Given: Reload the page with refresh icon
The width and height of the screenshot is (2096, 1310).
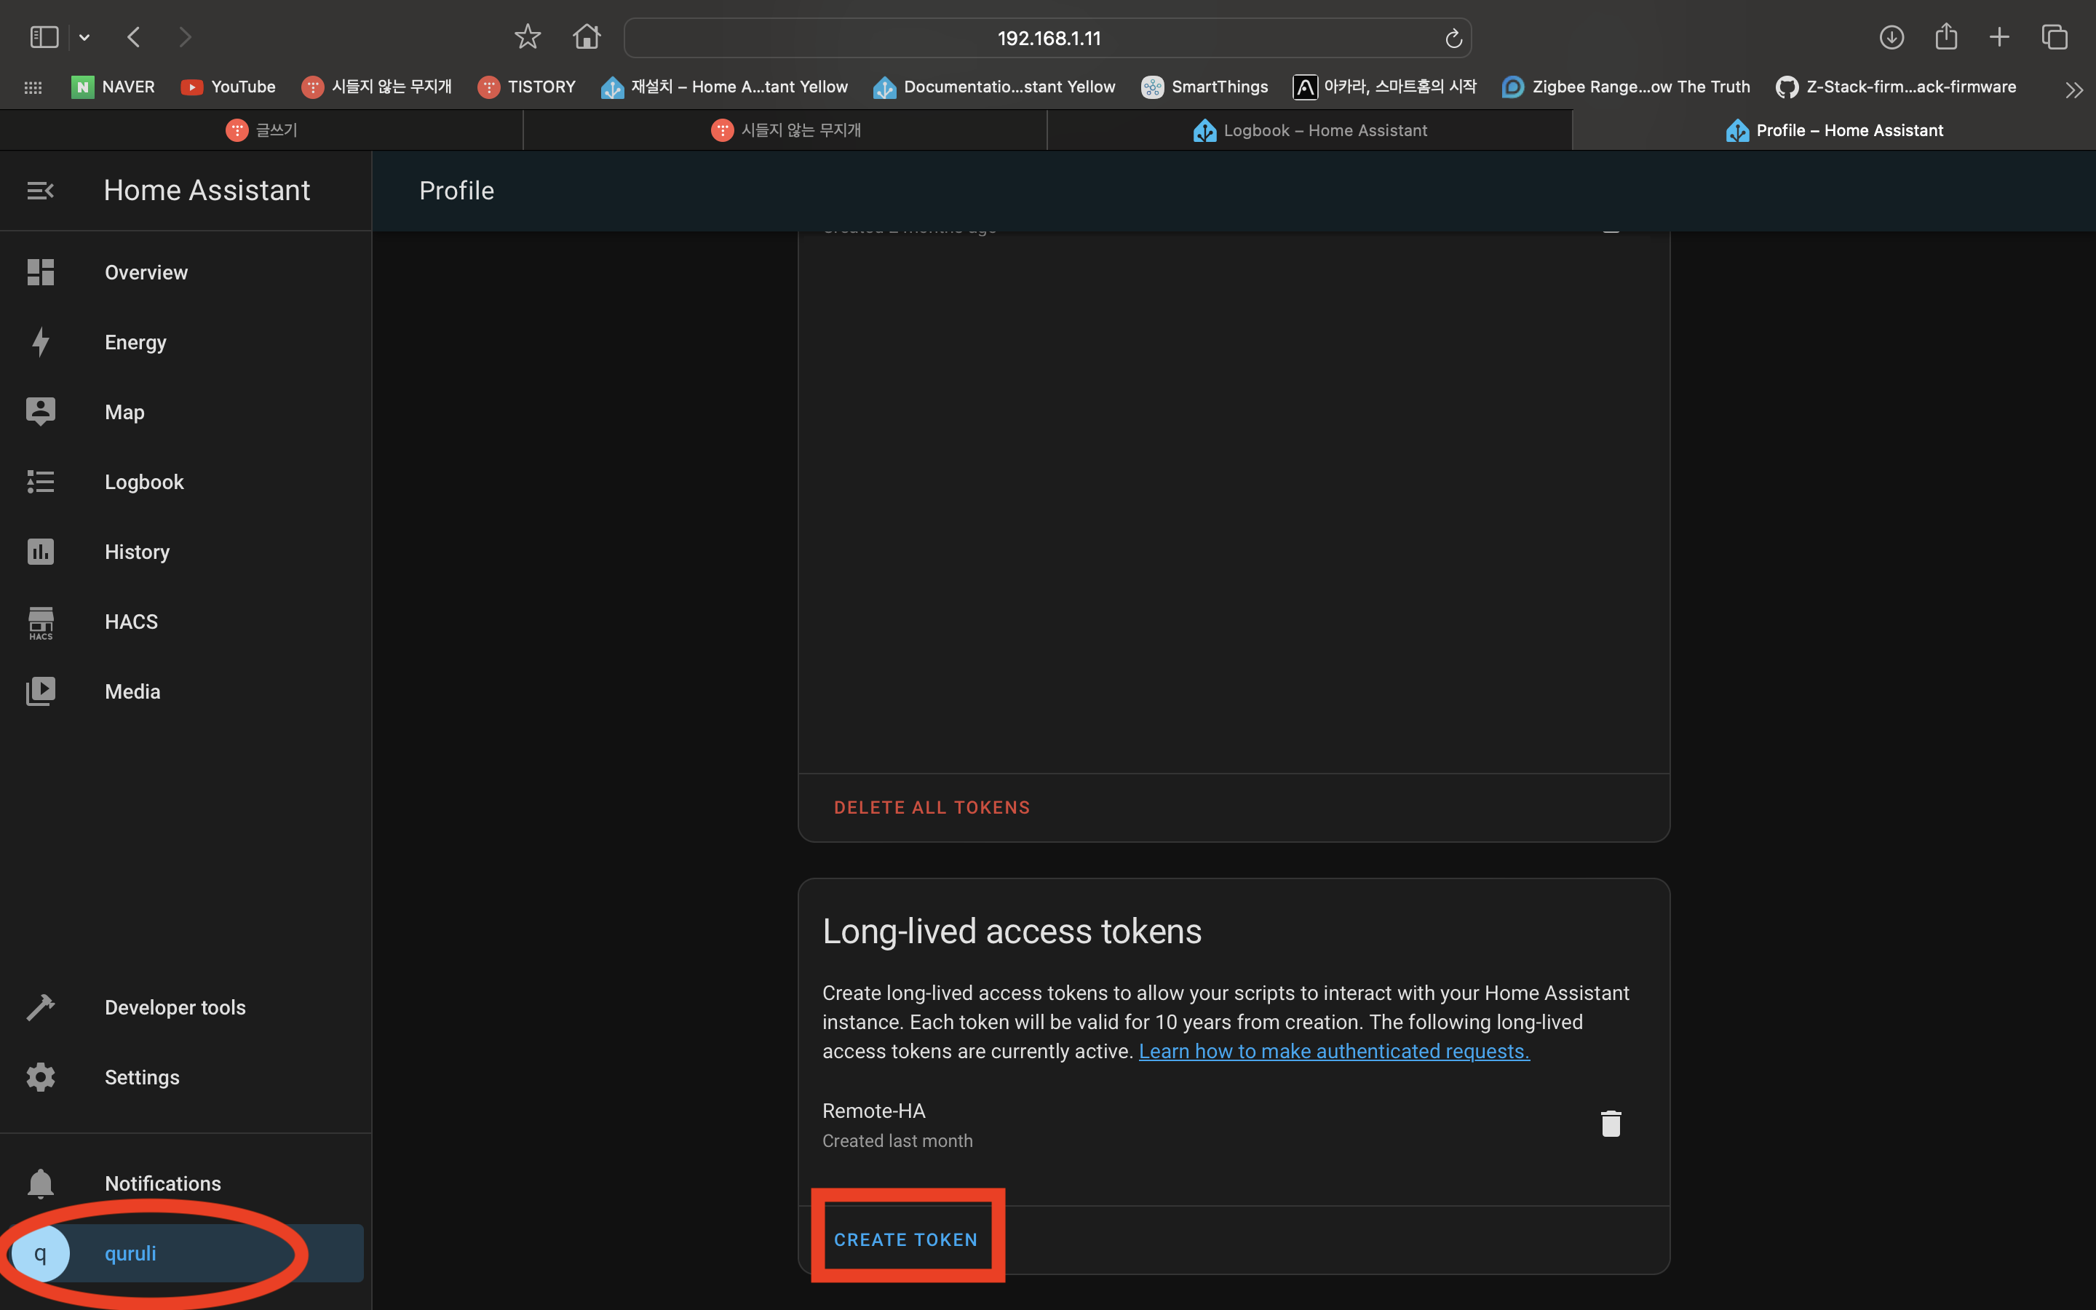Looking at the screenshot, I should [x=1453, y=38].
